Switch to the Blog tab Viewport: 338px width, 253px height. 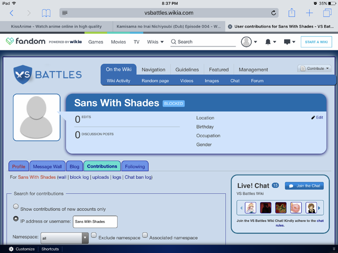[74, 167]
